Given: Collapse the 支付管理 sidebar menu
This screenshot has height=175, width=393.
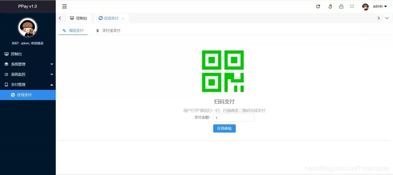Looking at the screenshot, I should click(28, 85).
